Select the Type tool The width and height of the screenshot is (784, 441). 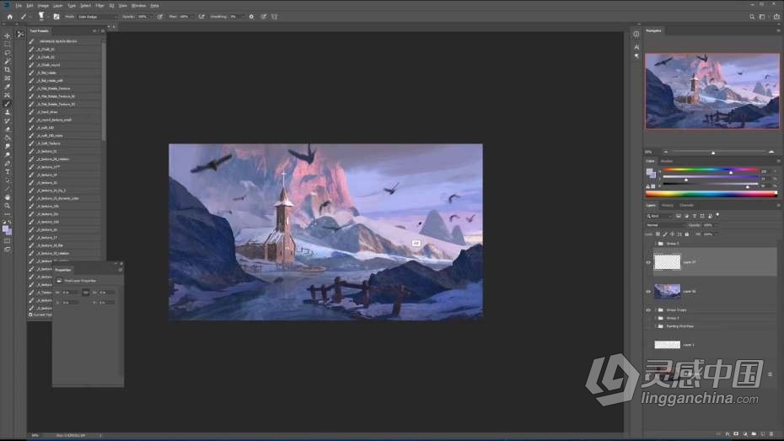tap(7, 172)
